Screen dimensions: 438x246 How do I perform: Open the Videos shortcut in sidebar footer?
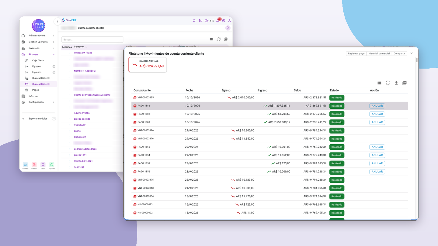coord(34,166)
